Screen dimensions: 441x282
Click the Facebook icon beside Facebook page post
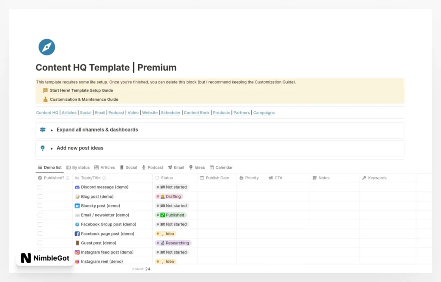77,233
